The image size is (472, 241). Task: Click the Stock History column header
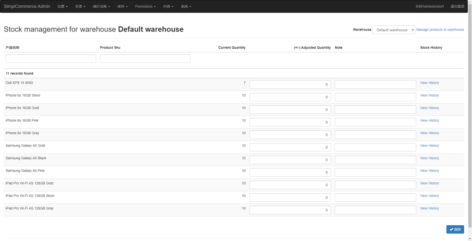click(431, 48)
